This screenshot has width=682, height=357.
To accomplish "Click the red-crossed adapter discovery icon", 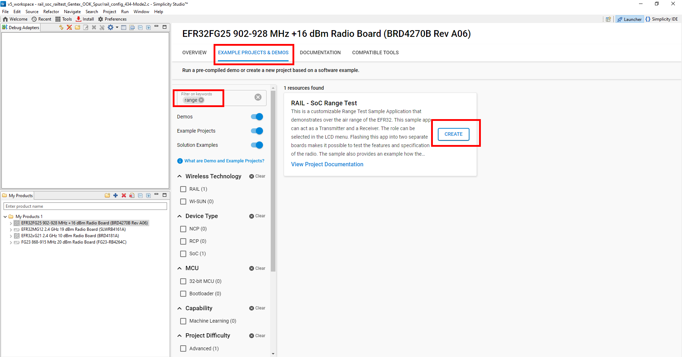I will [x=69, y=27].
